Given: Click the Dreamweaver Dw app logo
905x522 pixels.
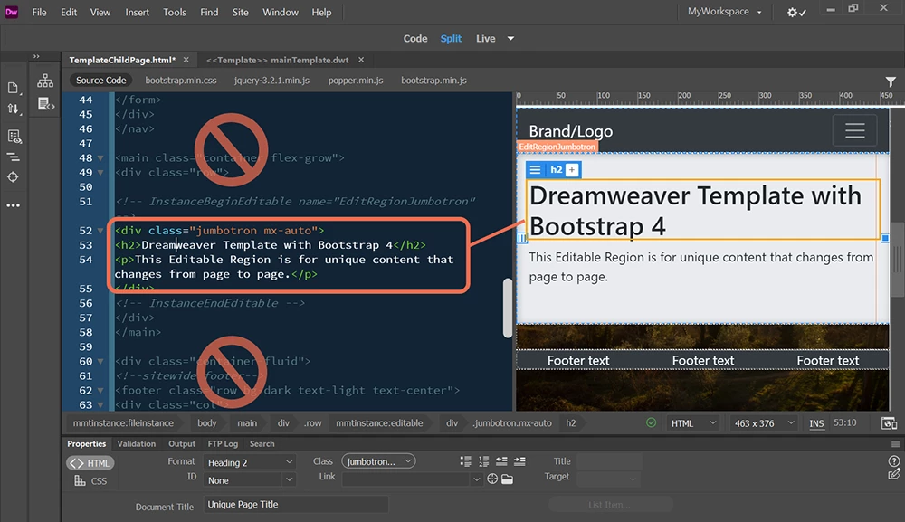Looking at the screenshot, I should [12, 12].
